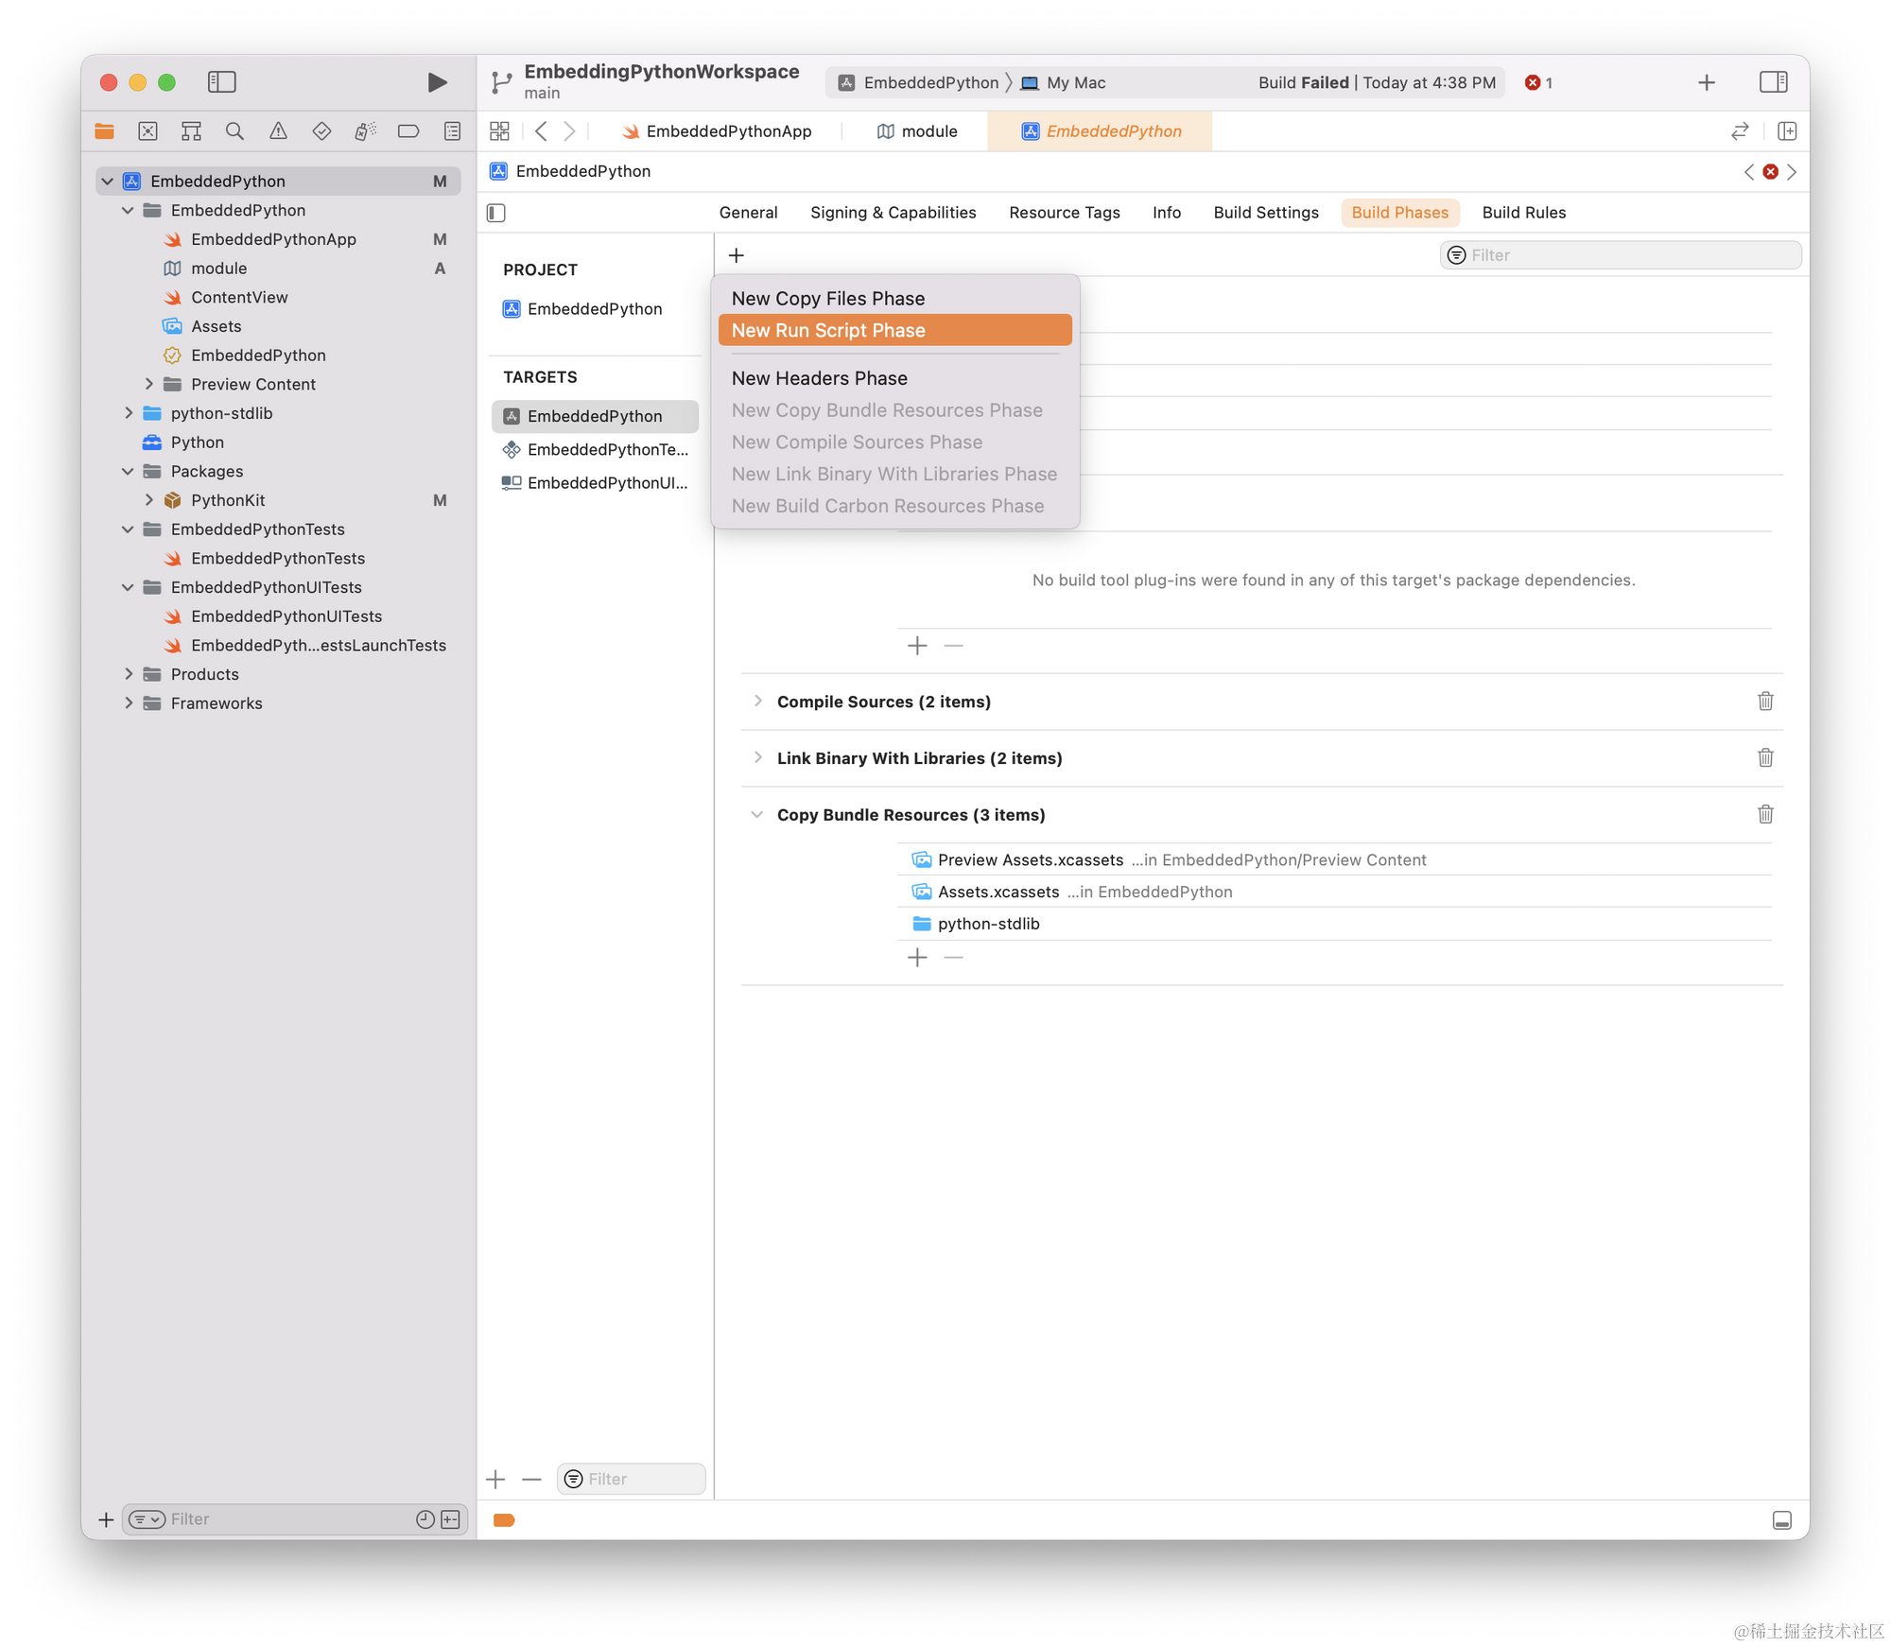Expand the PythonKit package

(148, 501)
